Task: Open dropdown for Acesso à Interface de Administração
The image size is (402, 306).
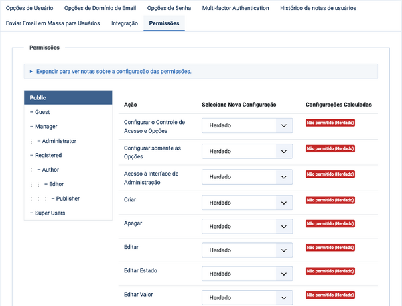Action: 247,177
